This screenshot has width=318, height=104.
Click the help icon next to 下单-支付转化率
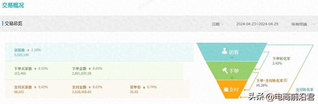pyautogui.click(x=286, y=80)
